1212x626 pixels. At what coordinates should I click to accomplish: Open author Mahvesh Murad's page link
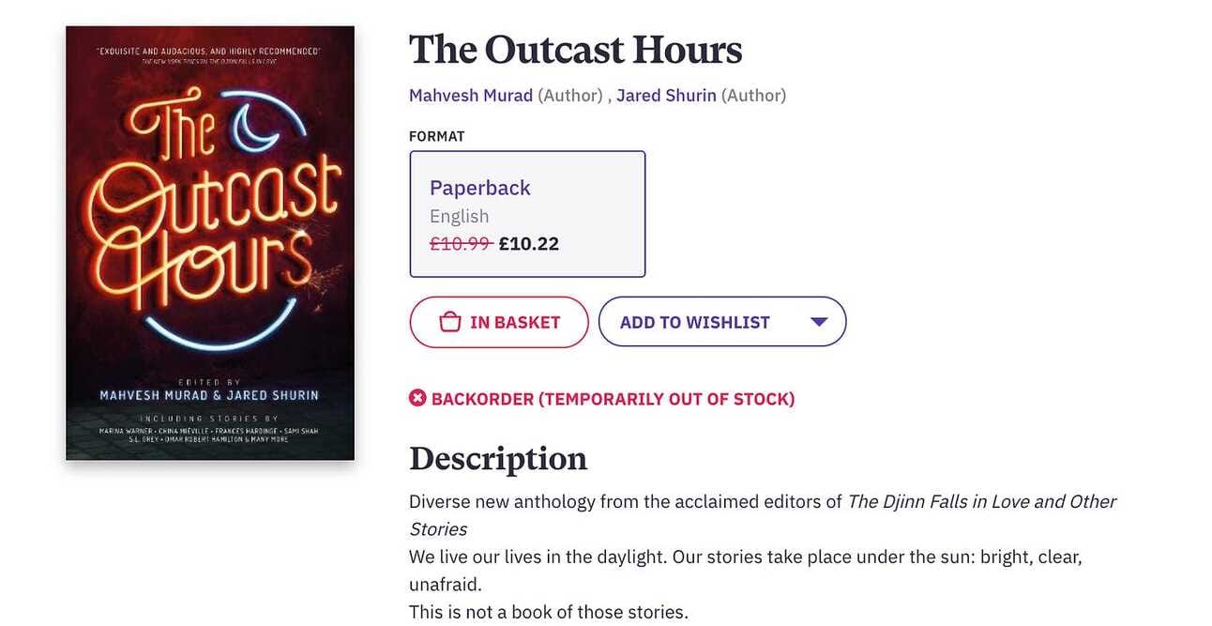click(471, 95)
